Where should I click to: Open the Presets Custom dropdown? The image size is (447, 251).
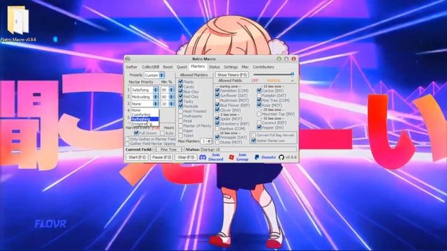pos(154,75)
